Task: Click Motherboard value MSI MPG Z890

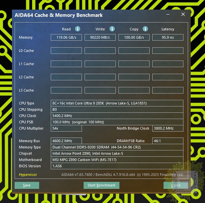Action: (117, 160)
